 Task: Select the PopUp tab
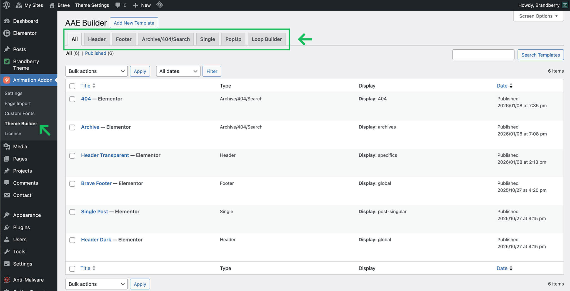[x=233, y=39]
